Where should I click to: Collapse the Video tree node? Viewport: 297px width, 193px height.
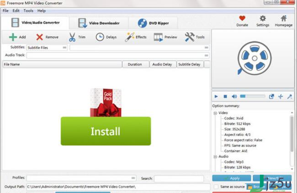coord(215,113)
